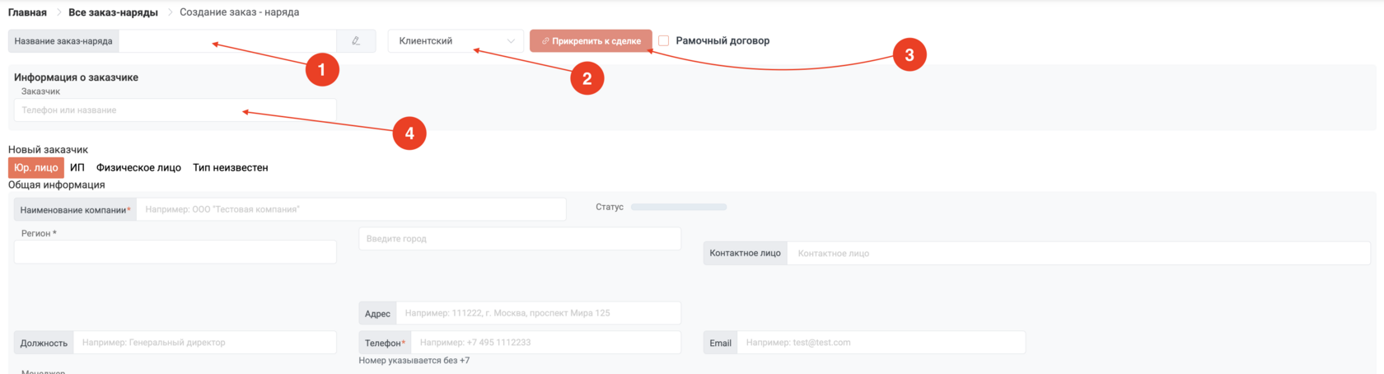Image resolution: width=1384 pixels, height=374 pixels.
Task: Focus the Название заказ-наряда input field
Action: tap(227, 41)
